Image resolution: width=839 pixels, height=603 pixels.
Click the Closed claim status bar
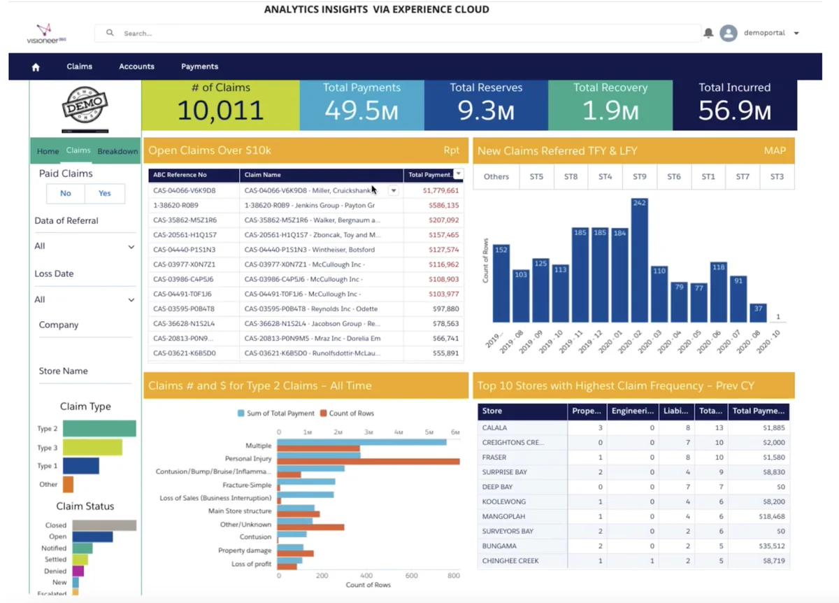[104, 525]
